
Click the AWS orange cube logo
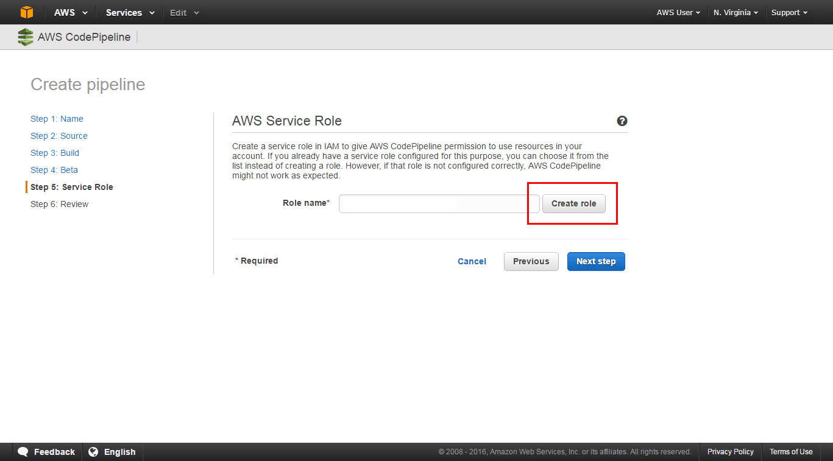click(27, 12)
